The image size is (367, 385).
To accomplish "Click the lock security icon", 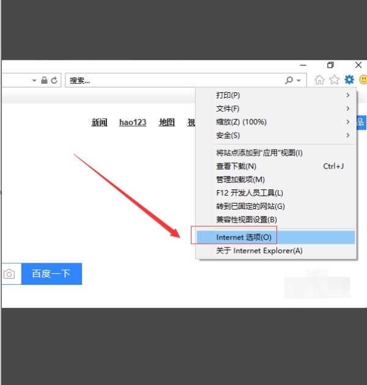I will click(x=44, y=80).
